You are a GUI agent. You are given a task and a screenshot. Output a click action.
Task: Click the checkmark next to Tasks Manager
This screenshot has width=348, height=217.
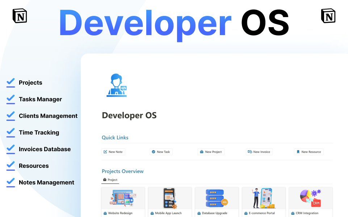point(11,99)
